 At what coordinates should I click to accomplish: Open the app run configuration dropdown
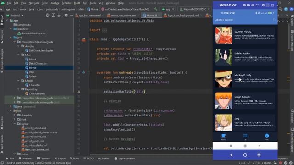coord(168,9)
